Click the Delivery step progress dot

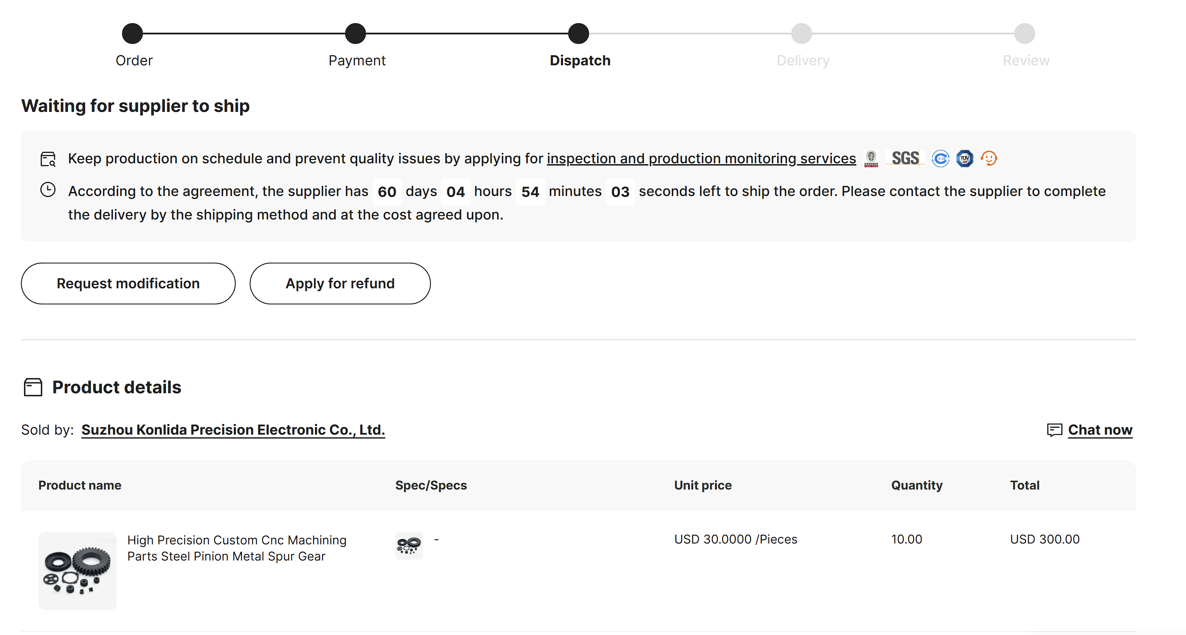[801, 34]
